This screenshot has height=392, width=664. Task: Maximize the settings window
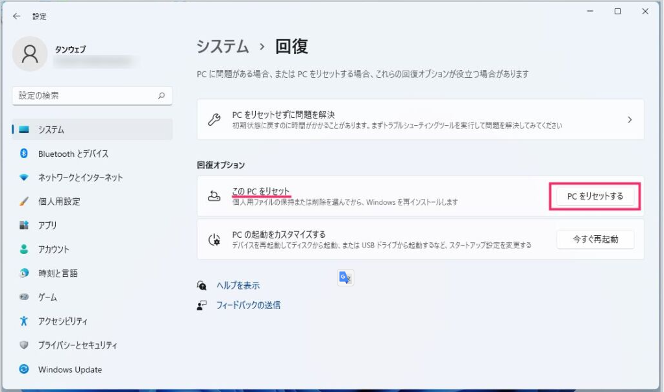click(x=618, y=12)
